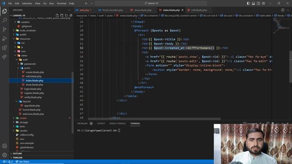
Task: Open Source Control view
Action: tap(5, 29)
